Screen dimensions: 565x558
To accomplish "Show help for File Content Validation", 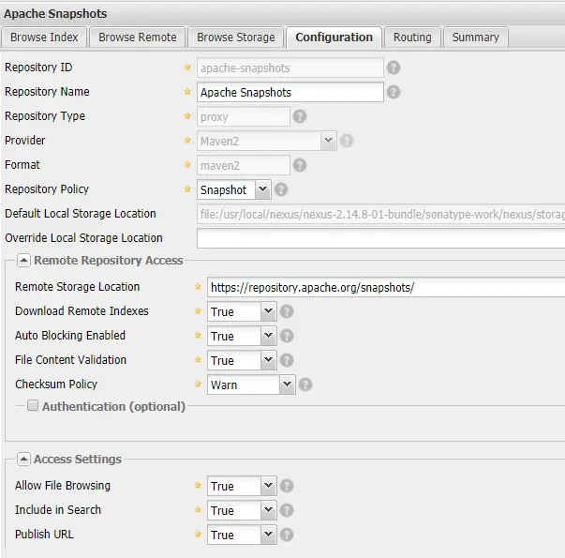I will coord(287,360).
